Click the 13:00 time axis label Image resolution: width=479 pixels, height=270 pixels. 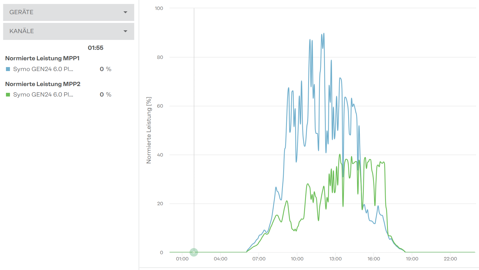(335, 259)
